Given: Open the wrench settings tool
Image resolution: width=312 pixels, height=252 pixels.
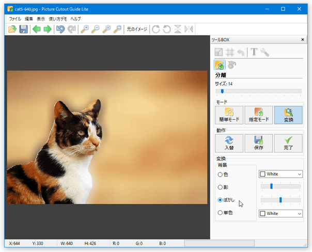Looking at the screenshot, I should click(264, 52).
